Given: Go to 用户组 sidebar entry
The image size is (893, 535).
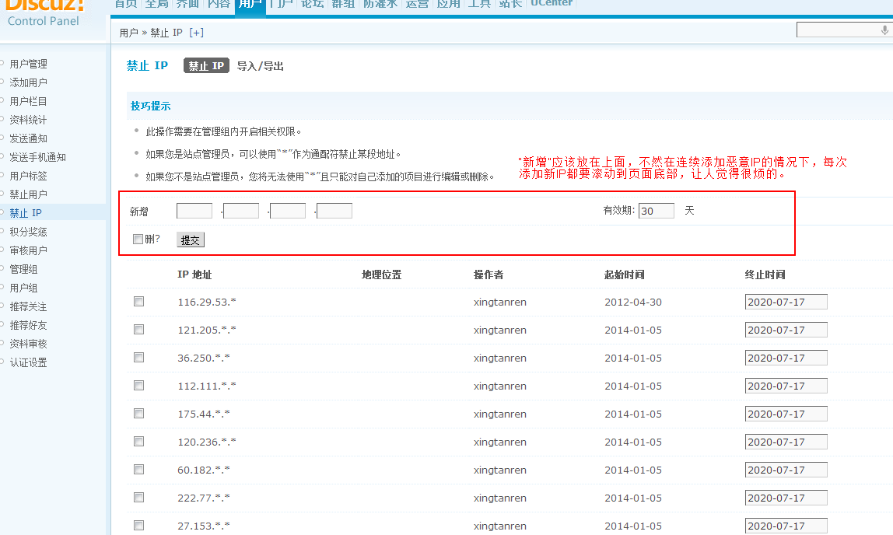Looking at the screenshot, I should tap(23, 288).
